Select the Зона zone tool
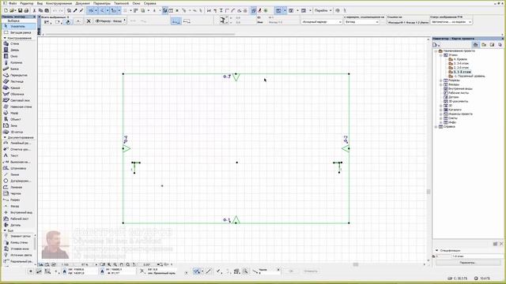 tap(19, 125)
